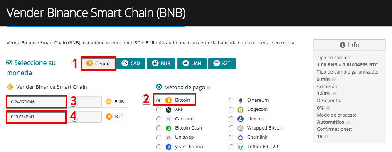Click the help icon beside Comisión
Viewport: 392px width, 152px height.
tap(334, 94)
